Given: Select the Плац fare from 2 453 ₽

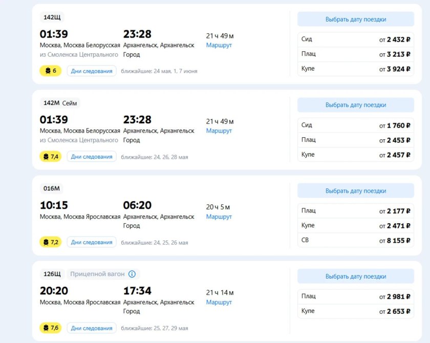Looking at the screenshot, I should (355, 140).
